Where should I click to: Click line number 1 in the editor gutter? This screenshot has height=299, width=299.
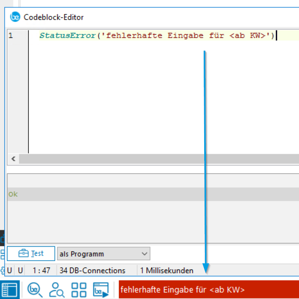[x=11, y=36]
